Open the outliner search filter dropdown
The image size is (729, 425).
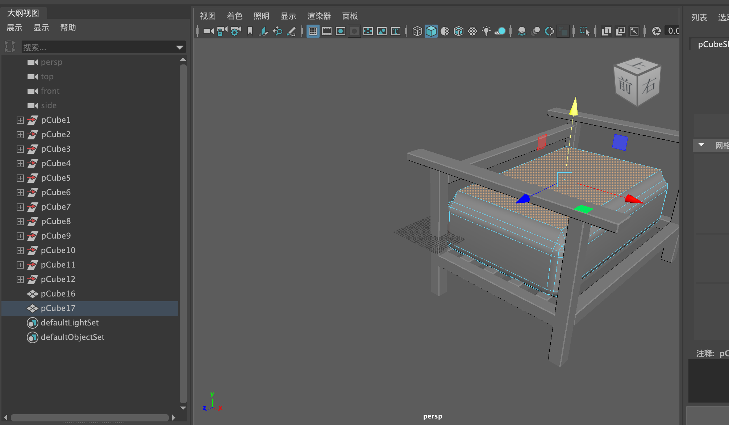pyautogui.click(x=179, y=47)
